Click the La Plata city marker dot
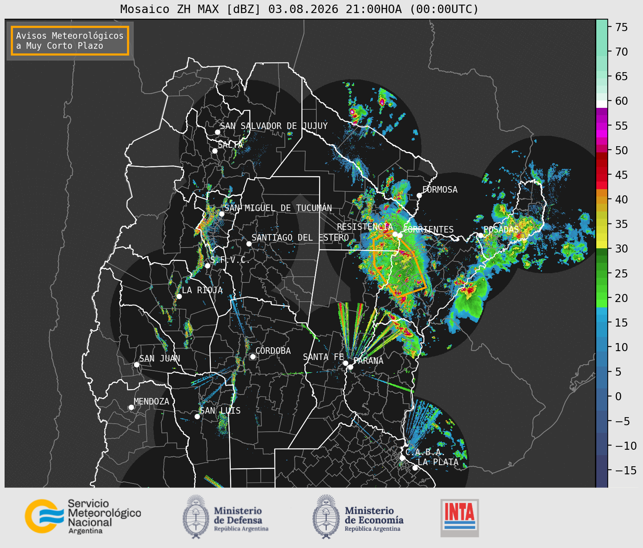This screenshot has height=548, width=643. tap(415, 468)
